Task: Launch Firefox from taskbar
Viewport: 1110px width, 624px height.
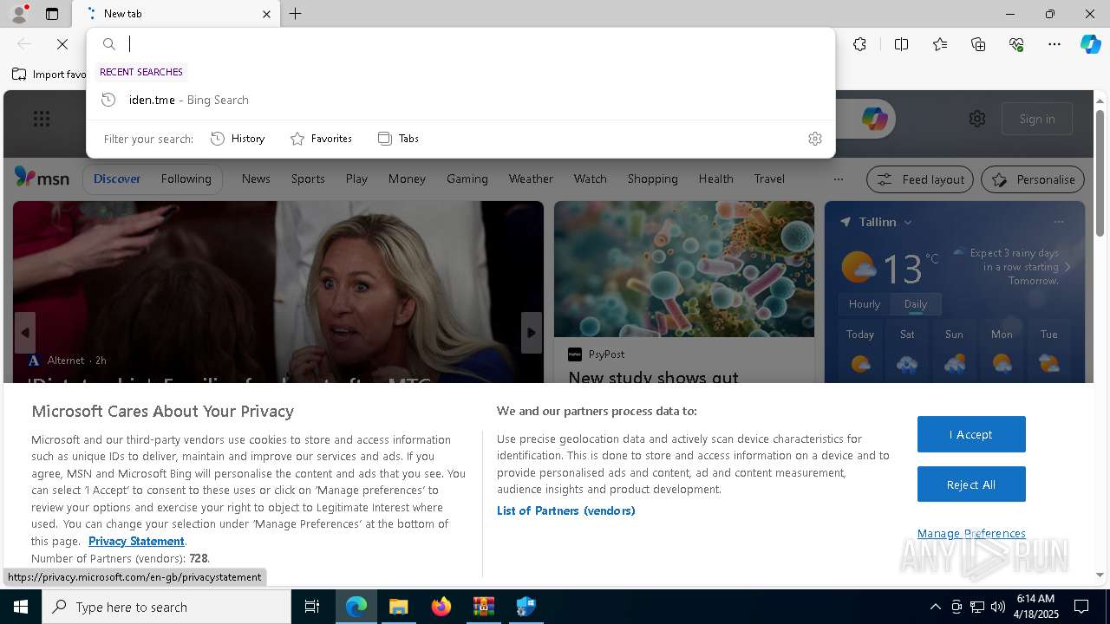Action: [441, 607]
